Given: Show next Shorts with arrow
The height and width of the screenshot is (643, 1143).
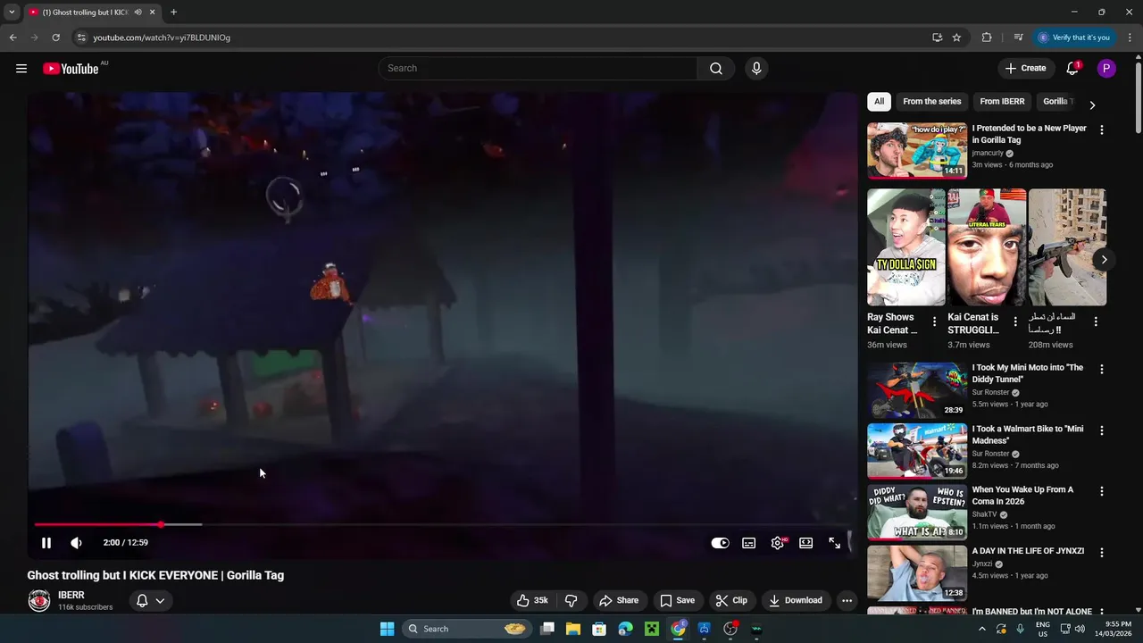Looking at the screenshot, I should 1104,260.
